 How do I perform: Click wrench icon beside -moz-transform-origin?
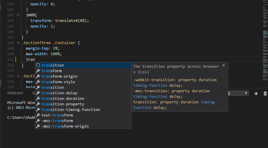pyautogui.click(x=38, y=126)
